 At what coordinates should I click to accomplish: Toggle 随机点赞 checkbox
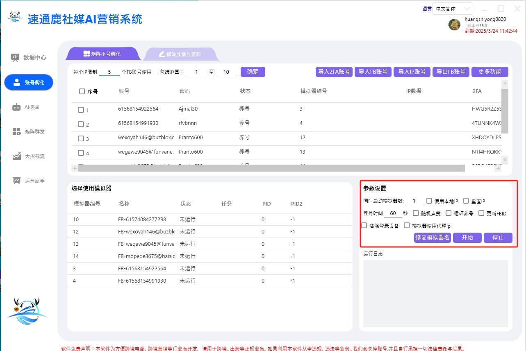point(416,213)
